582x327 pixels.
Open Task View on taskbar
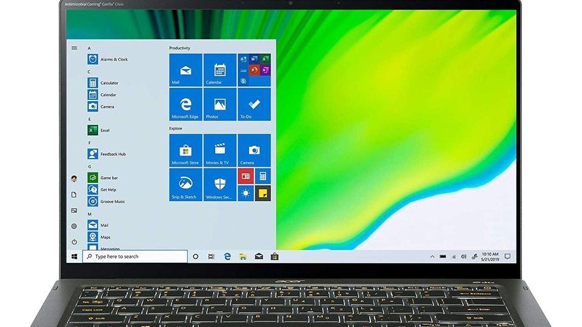(211, 257)
